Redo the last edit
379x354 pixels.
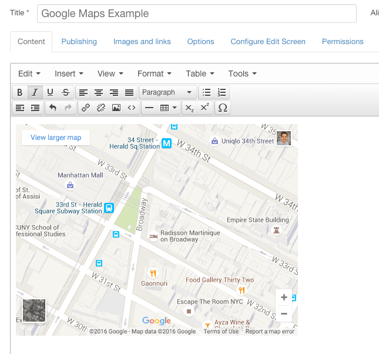tap(68, 108)
